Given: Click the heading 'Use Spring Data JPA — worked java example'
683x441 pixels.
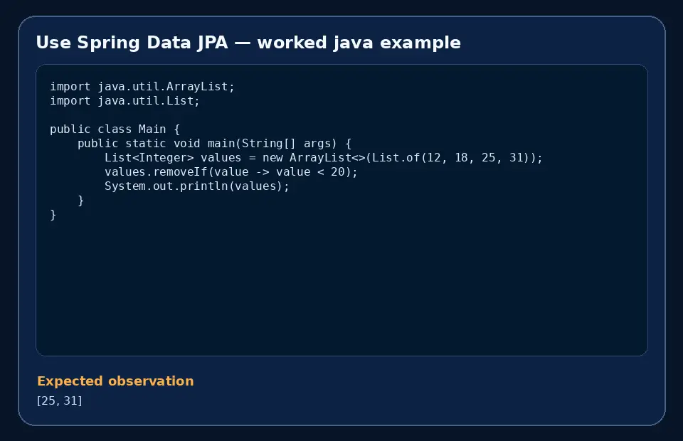Looking at the screenshot, I should (x=248, y=43).
